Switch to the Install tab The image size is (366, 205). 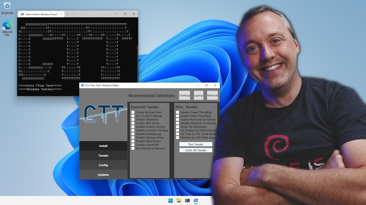(x=103, y=146)
